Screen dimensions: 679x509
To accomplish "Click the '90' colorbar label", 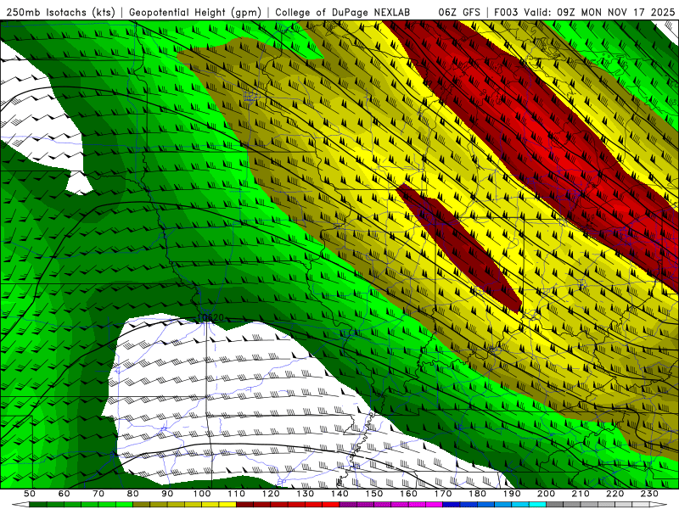I will coord(167,494).
